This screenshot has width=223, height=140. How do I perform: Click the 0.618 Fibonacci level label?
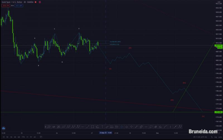point(115,42)
